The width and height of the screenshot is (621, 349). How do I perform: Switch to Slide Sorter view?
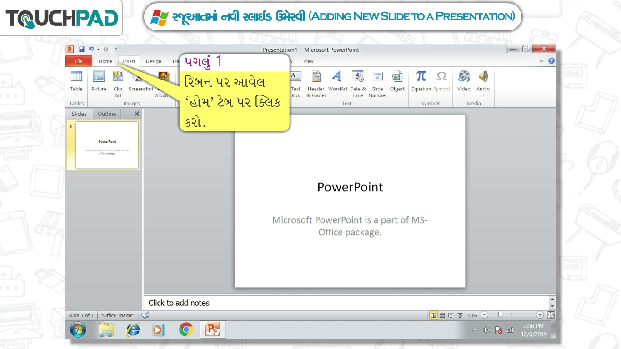click(x=442, y=315)
